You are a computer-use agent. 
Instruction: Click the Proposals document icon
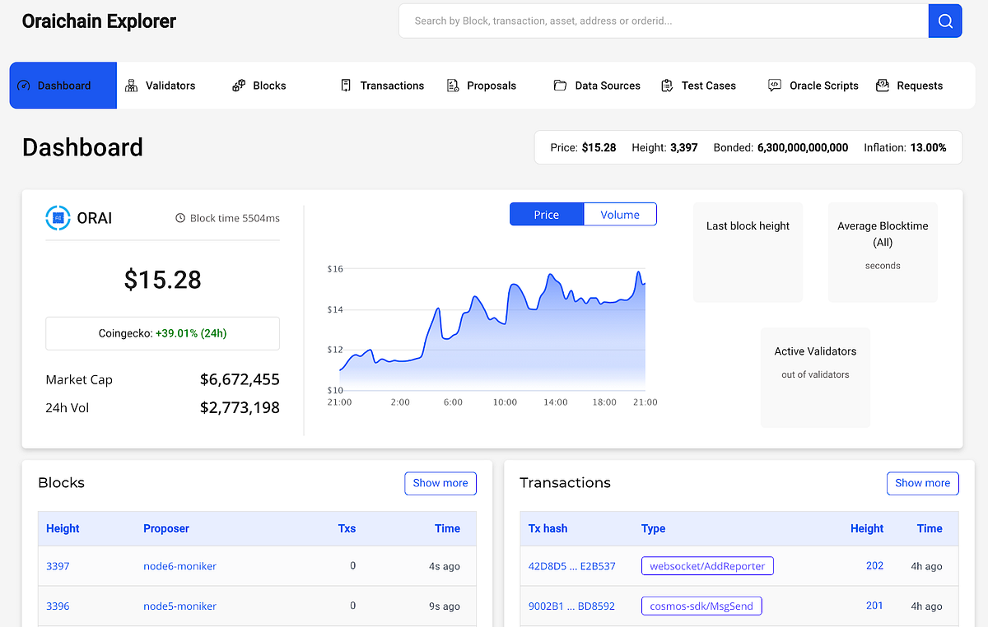(x=452, y=85)
